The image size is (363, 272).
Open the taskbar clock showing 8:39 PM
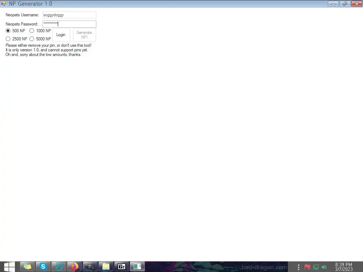(344, 267)
